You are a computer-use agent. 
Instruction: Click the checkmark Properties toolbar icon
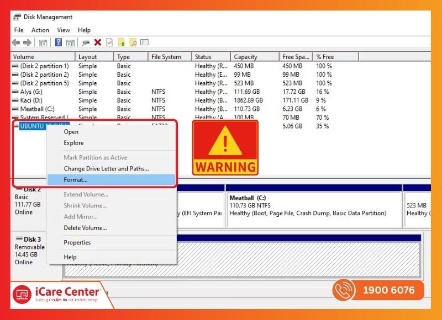tap(109, 42)
